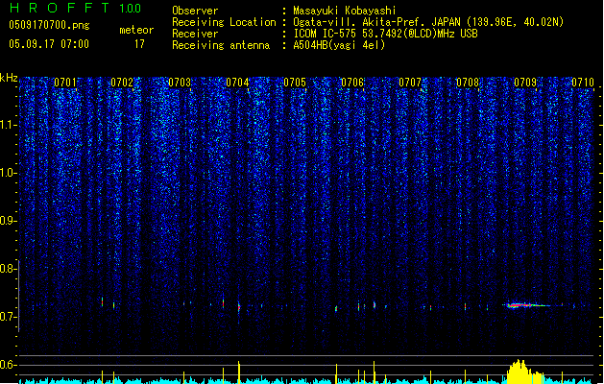Viewport: 604px width, 384px height.
Task: Click the 0702 time marker
Action: click(x=122, y=83)
